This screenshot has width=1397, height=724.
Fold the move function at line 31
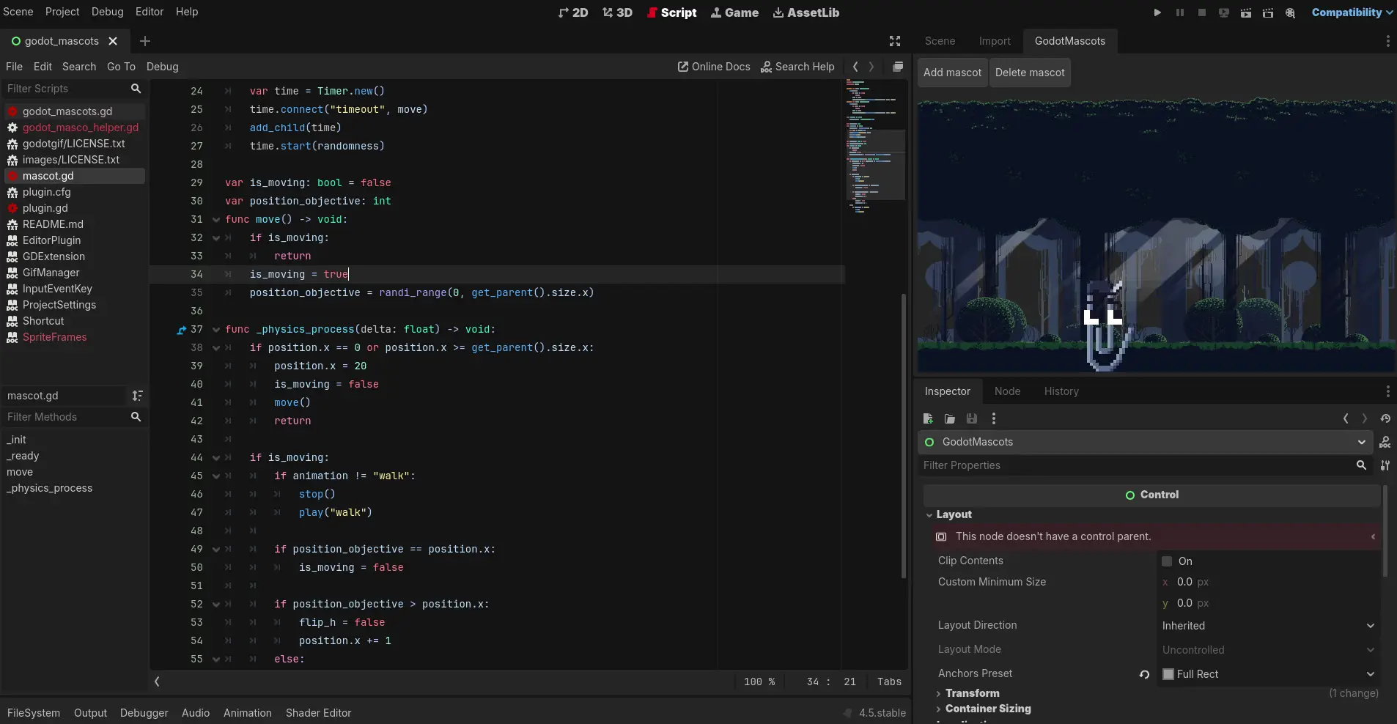216,220
